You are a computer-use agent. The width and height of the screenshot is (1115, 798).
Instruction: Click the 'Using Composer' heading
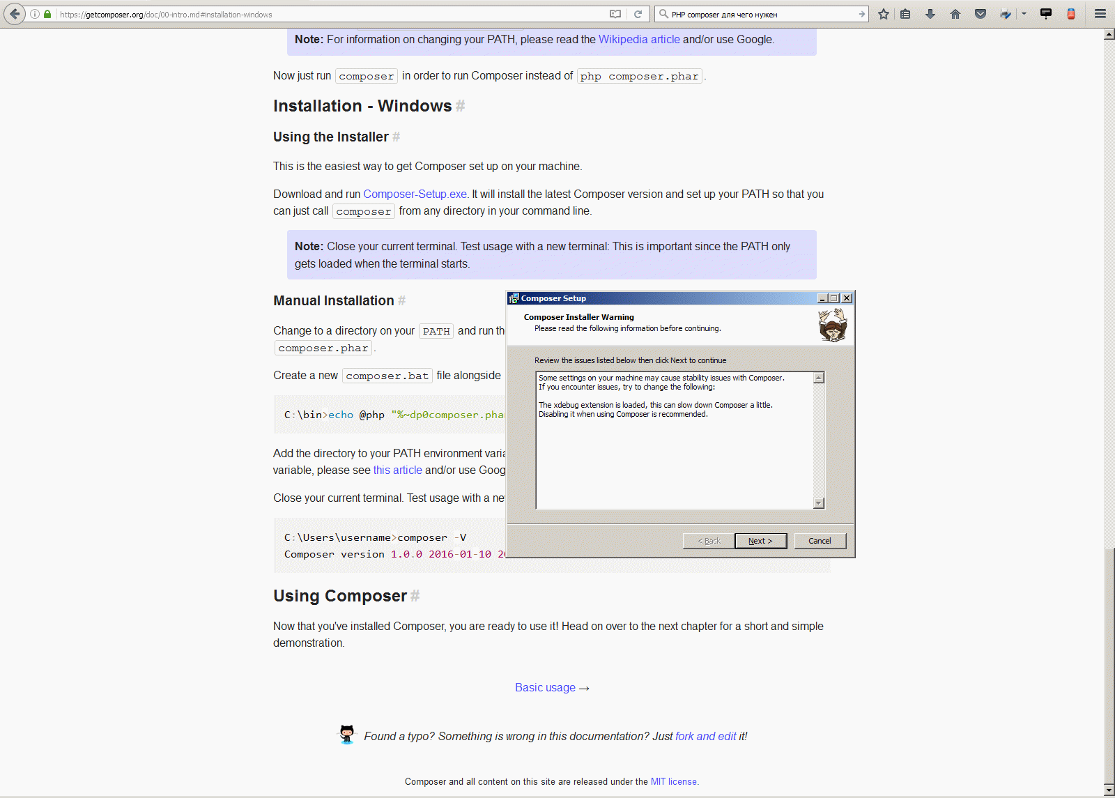tap(340, 596)
